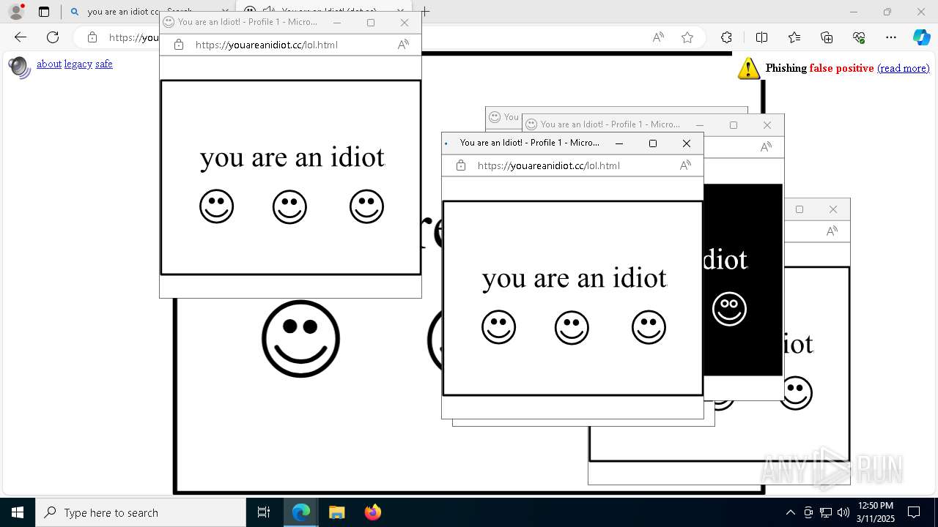This screenshot has width=938, height=527.
Task: Close the popup with the black content
Action: pyautogui.click(x=767, y=125)
